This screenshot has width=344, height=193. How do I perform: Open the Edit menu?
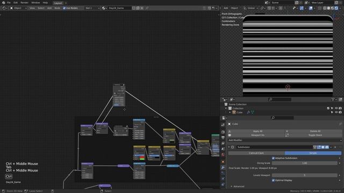tap(16, 3)
